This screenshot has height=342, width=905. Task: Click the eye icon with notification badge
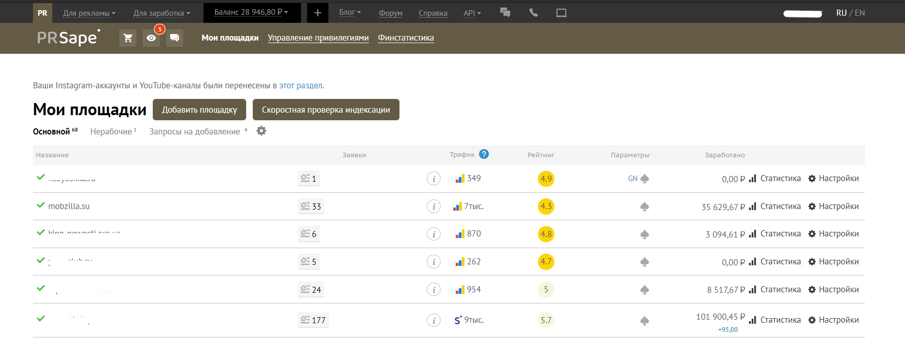click(x=151, y=38)
